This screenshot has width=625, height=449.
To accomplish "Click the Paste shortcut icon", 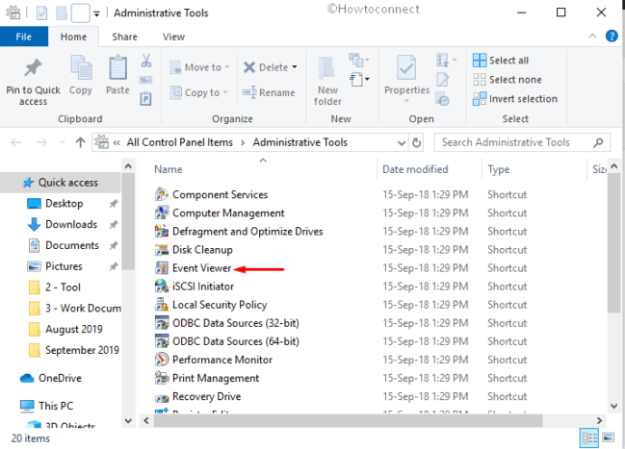I will [x=145, y=98].
